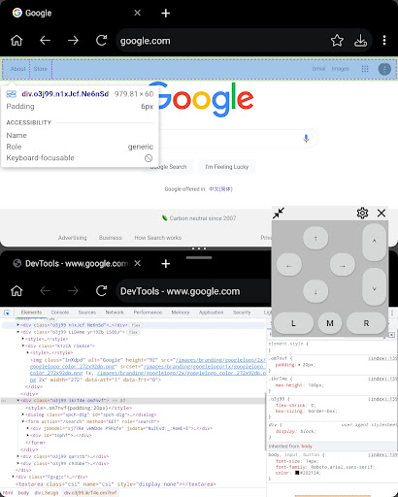This screenshot has width=398, height=497.
Task: Click the home icon in Google tab toolbar
Action: tap(17, 41)
